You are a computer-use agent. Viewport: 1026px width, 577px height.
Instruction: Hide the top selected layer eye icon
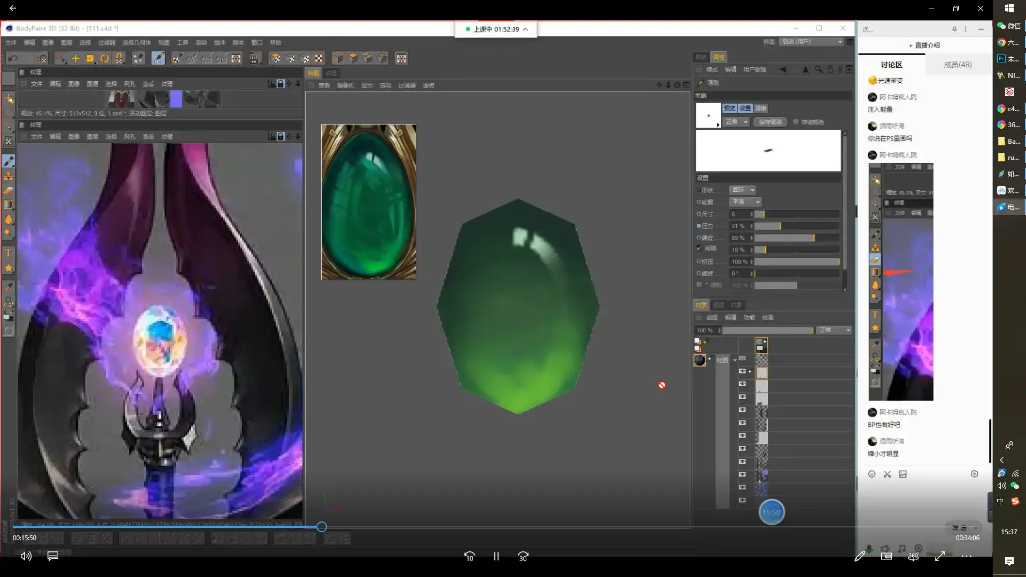pyautogui.click(x=742, y=371)
